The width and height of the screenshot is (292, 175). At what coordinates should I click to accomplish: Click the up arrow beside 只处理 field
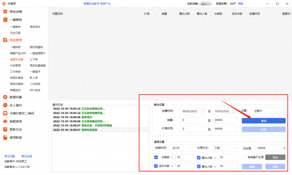pyautogui.click(x=284, y=148)
